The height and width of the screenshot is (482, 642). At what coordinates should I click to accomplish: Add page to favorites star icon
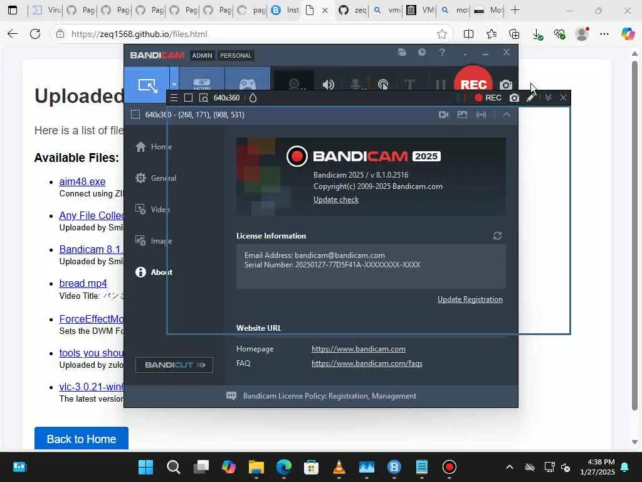[442, 34]
